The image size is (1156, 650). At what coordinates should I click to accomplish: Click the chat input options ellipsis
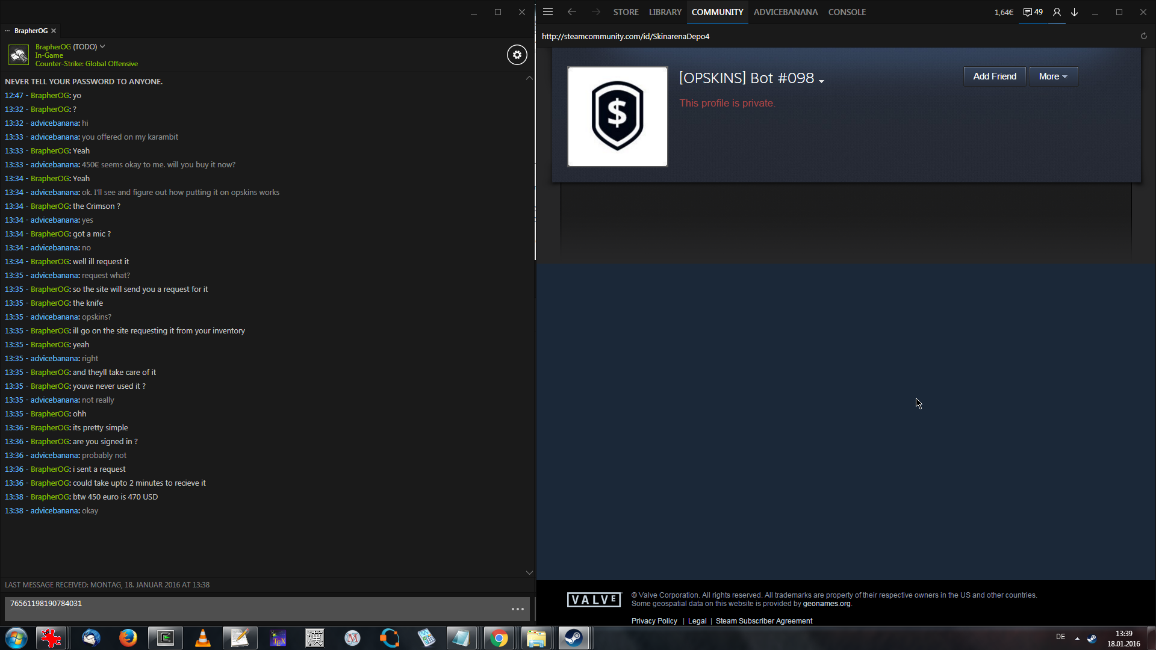coord(517,609)
